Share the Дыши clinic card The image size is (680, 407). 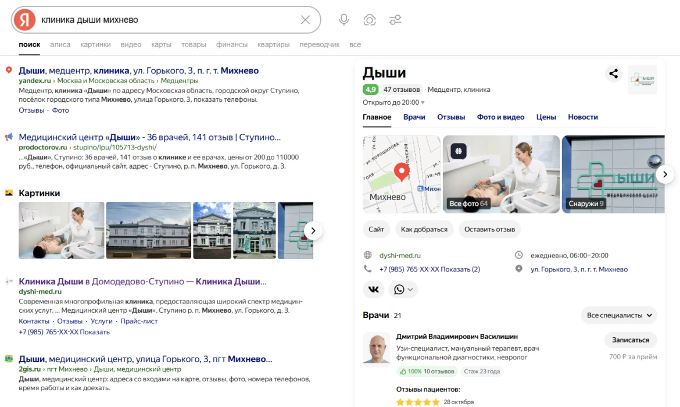point(614,73)
